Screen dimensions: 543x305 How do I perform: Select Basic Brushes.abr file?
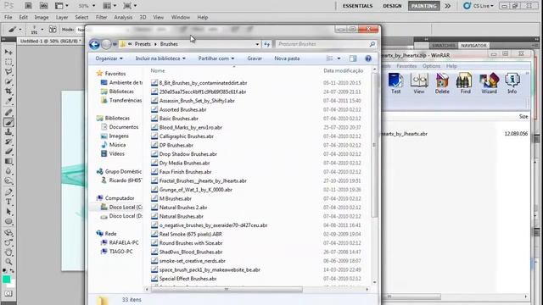tap(179, 119)
